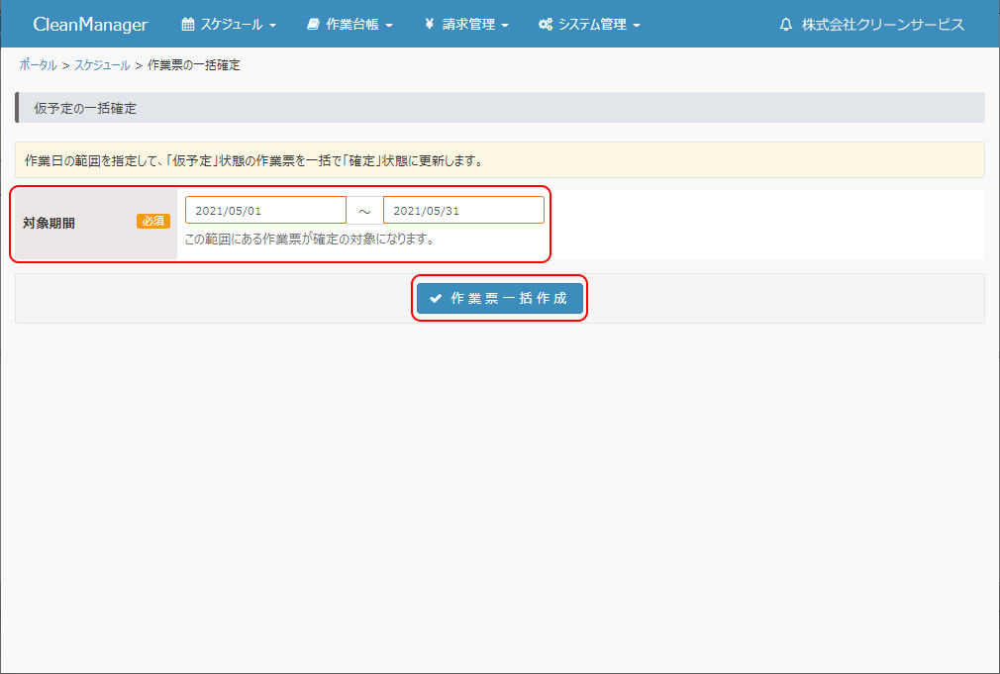1000x674 pixels.
Task: Click the gears icon beside システム管理
Action: (546, 25)
